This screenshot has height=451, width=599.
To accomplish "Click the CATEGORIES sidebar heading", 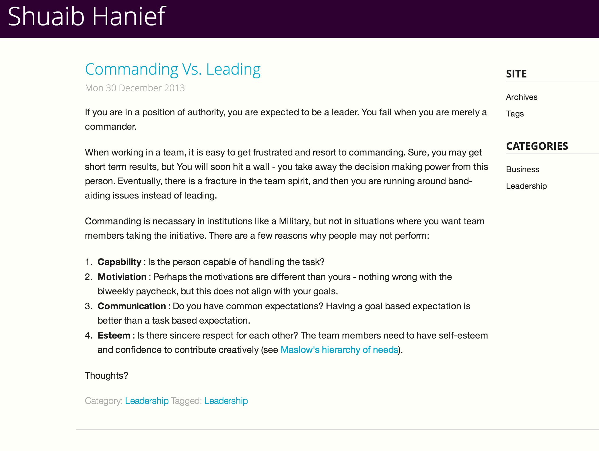I will pos(537,146).
